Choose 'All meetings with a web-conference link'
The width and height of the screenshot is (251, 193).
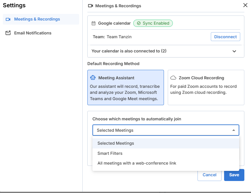click(x=166, y=163)
